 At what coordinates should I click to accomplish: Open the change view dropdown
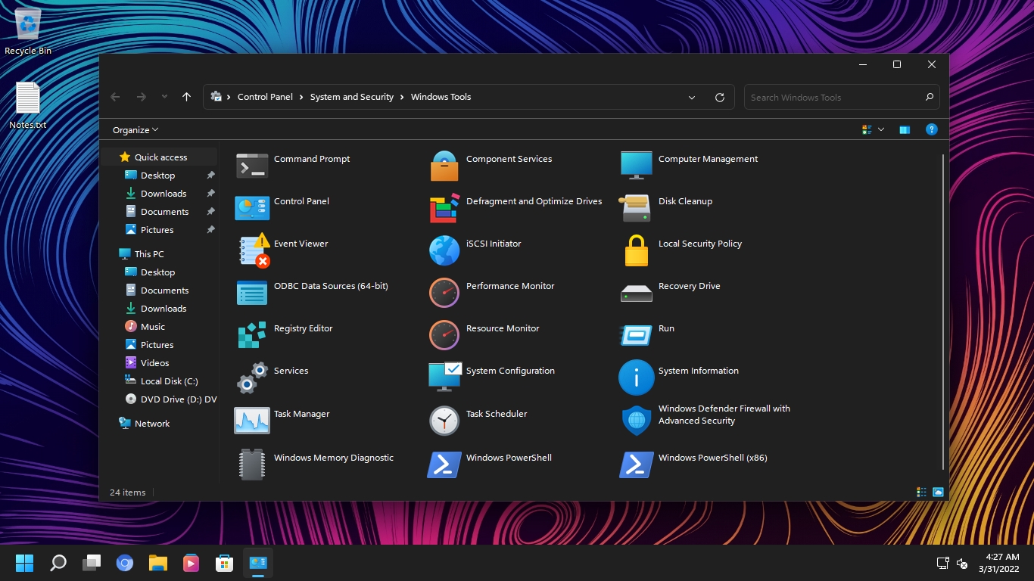tap(872, 129)
